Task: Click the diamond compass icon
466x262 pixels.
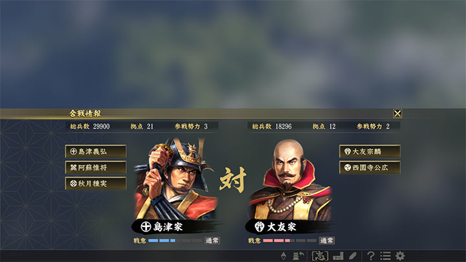Action: point(283,256)
